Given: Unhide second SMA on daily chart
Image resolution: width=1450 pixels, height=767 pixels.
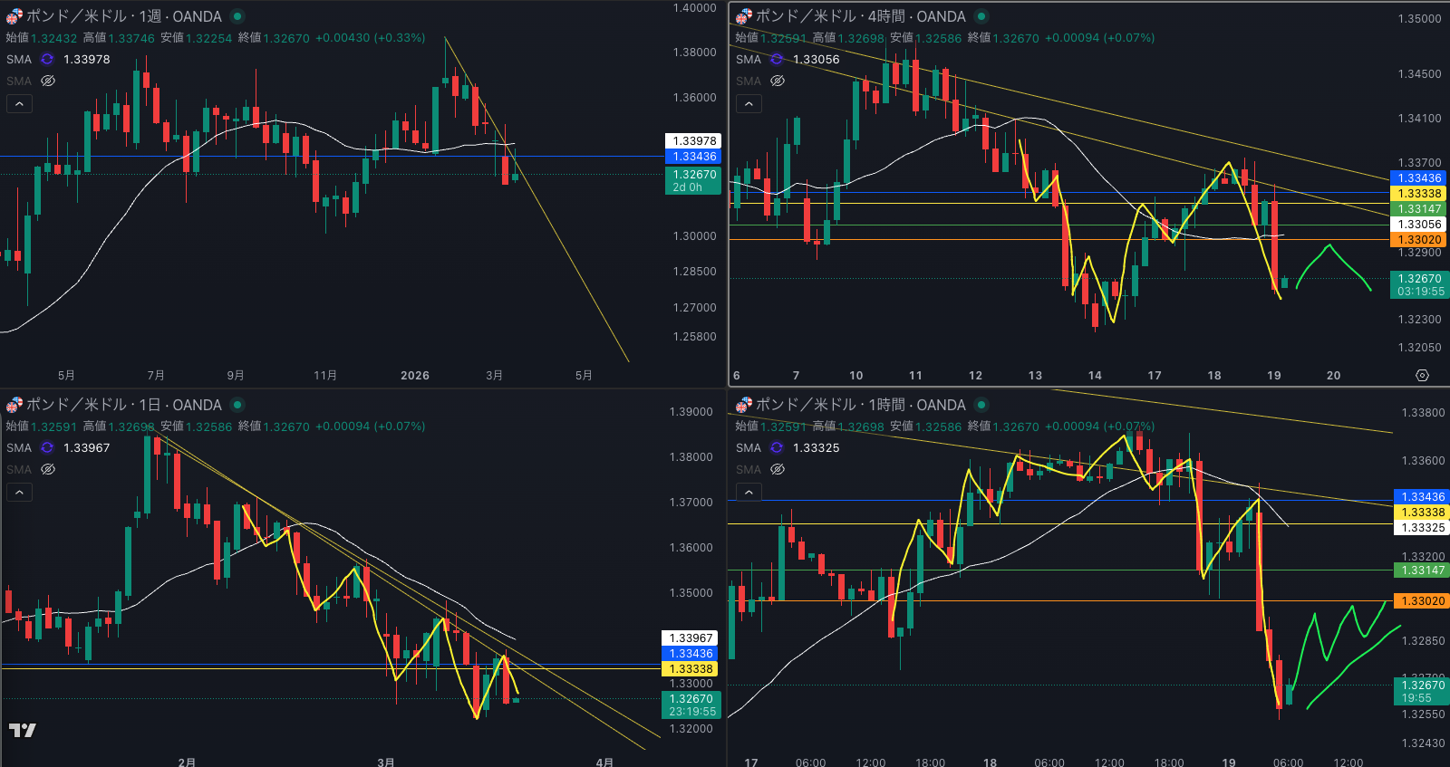Looking at the screenshot, I should (x=48, y=469).
